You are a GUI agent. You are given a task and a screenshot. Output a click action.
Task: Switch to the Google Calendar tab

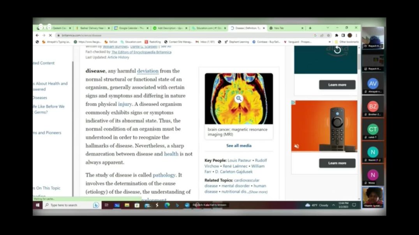click(131, 28)
